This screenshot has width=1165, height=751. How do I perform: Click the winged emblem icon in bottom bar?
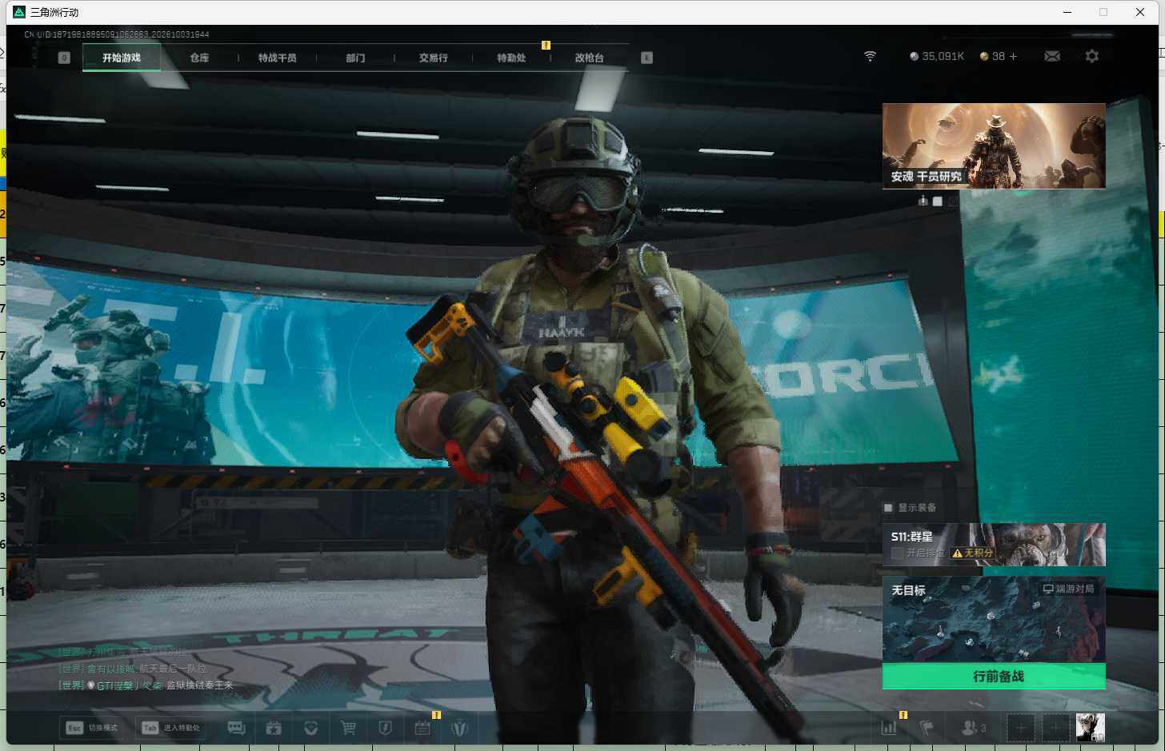(x=459, y=728)
